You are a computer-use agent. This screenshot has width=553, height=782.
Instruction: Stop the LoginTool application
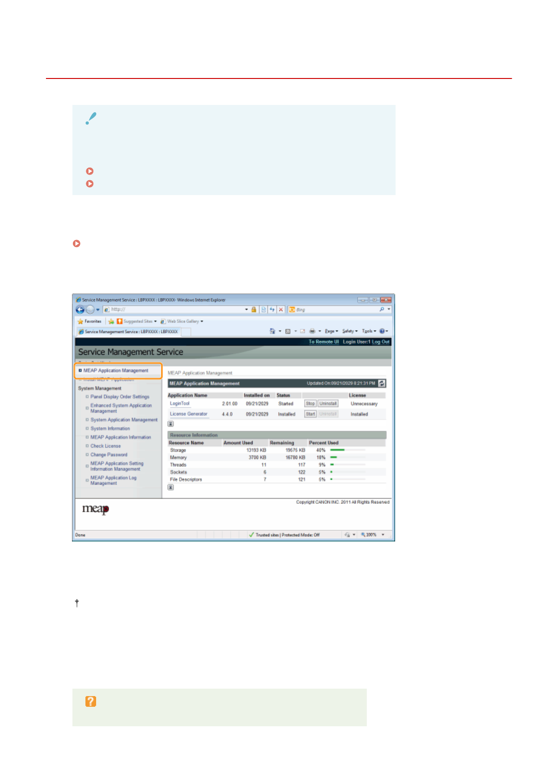click(x=310, y=404)
